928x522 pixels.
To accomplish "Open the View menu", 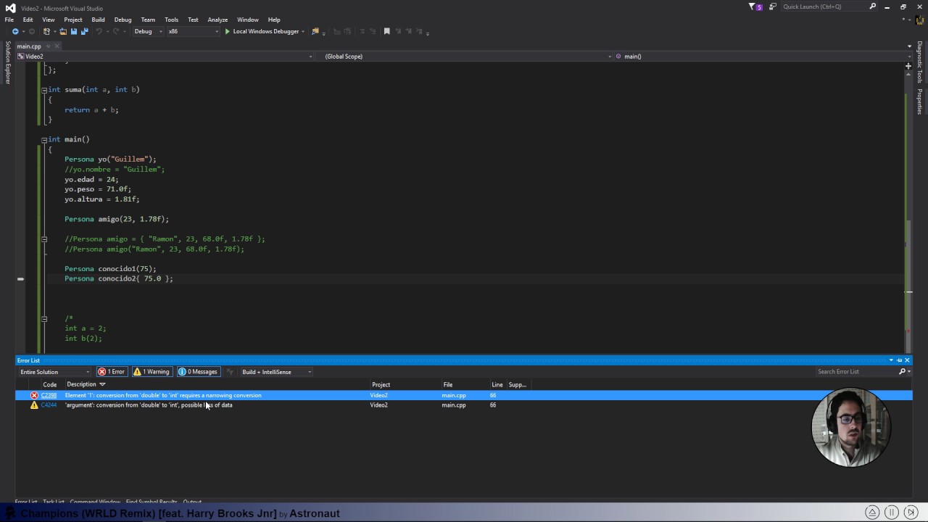I will pyautogui.click(x=49, y=20).
